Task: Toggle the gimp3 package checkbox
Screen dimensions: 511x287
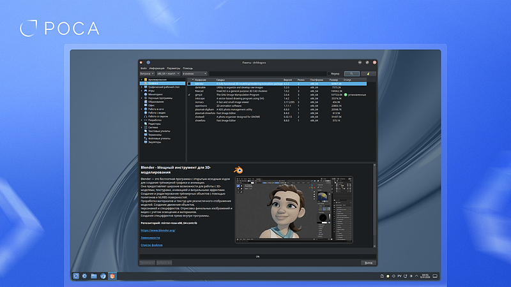Action: coord(189,94)
